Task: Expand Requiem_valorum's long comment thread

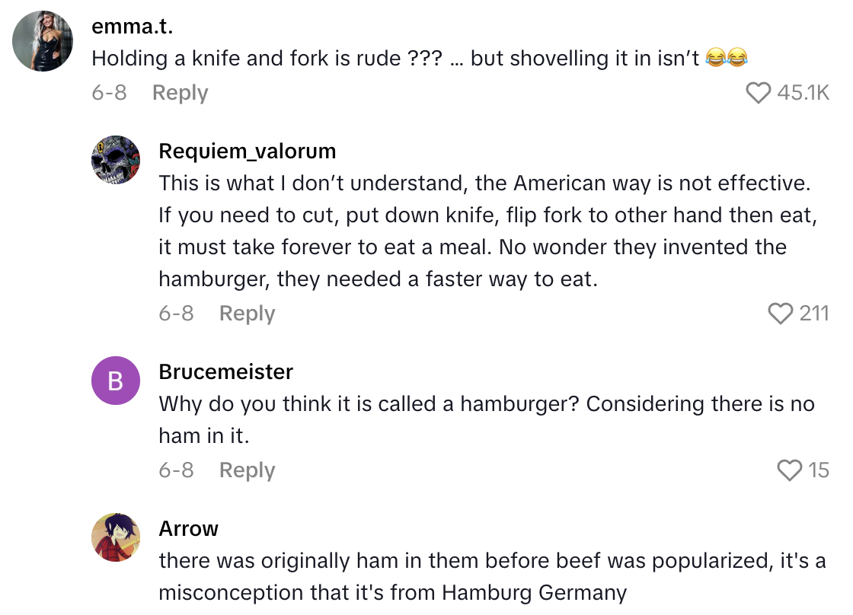Action: pos(247,313)
